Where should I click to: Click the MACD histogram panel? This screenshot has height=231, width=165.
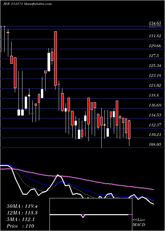click(x=91, y=214)
